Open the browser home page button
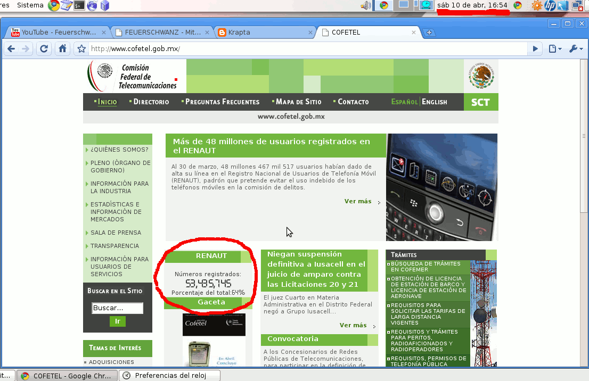589x381 pixels. (x=62, y=48)
